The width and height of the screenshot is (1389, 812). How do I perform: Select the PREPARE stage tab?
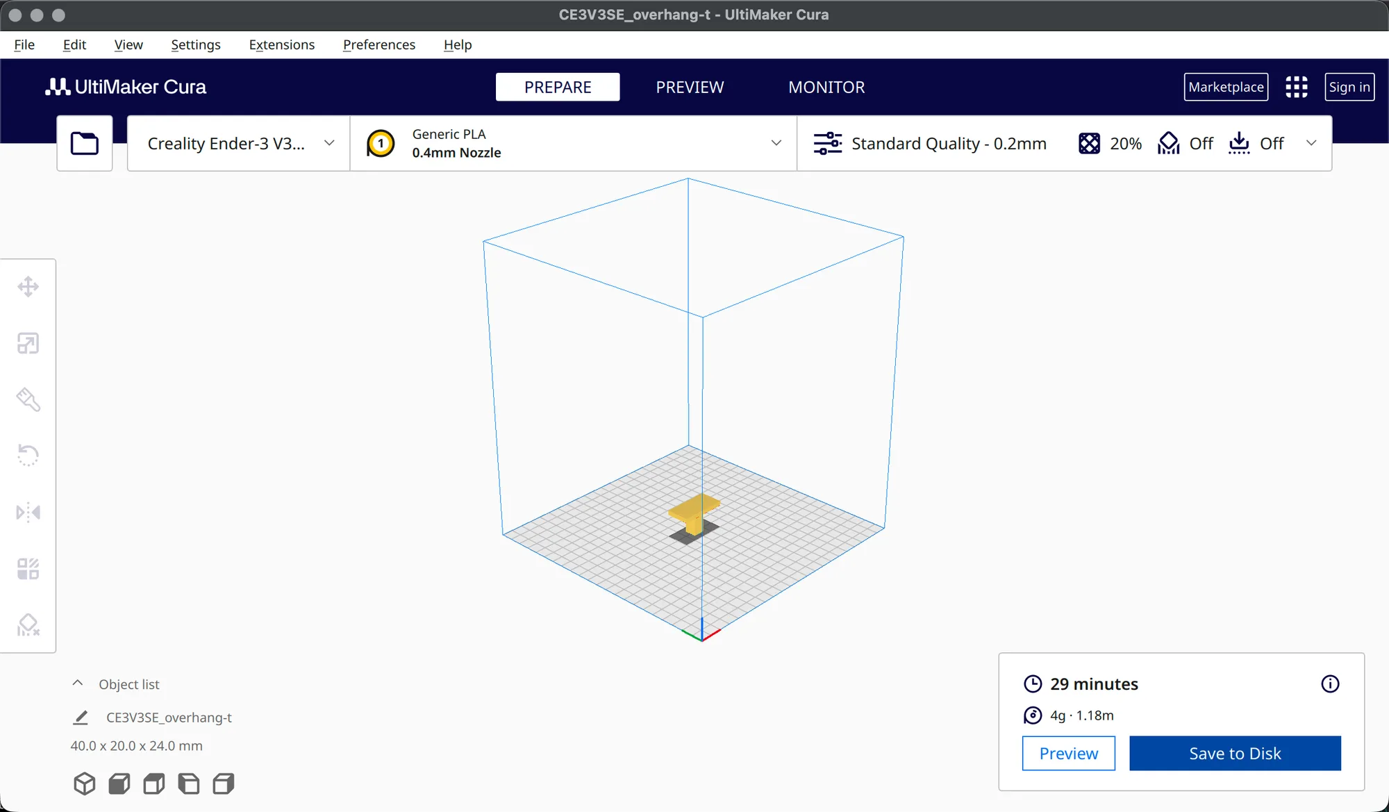click(558, 87)
